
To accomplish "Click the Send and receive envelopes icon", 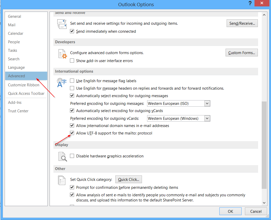I will click(62, 24).
